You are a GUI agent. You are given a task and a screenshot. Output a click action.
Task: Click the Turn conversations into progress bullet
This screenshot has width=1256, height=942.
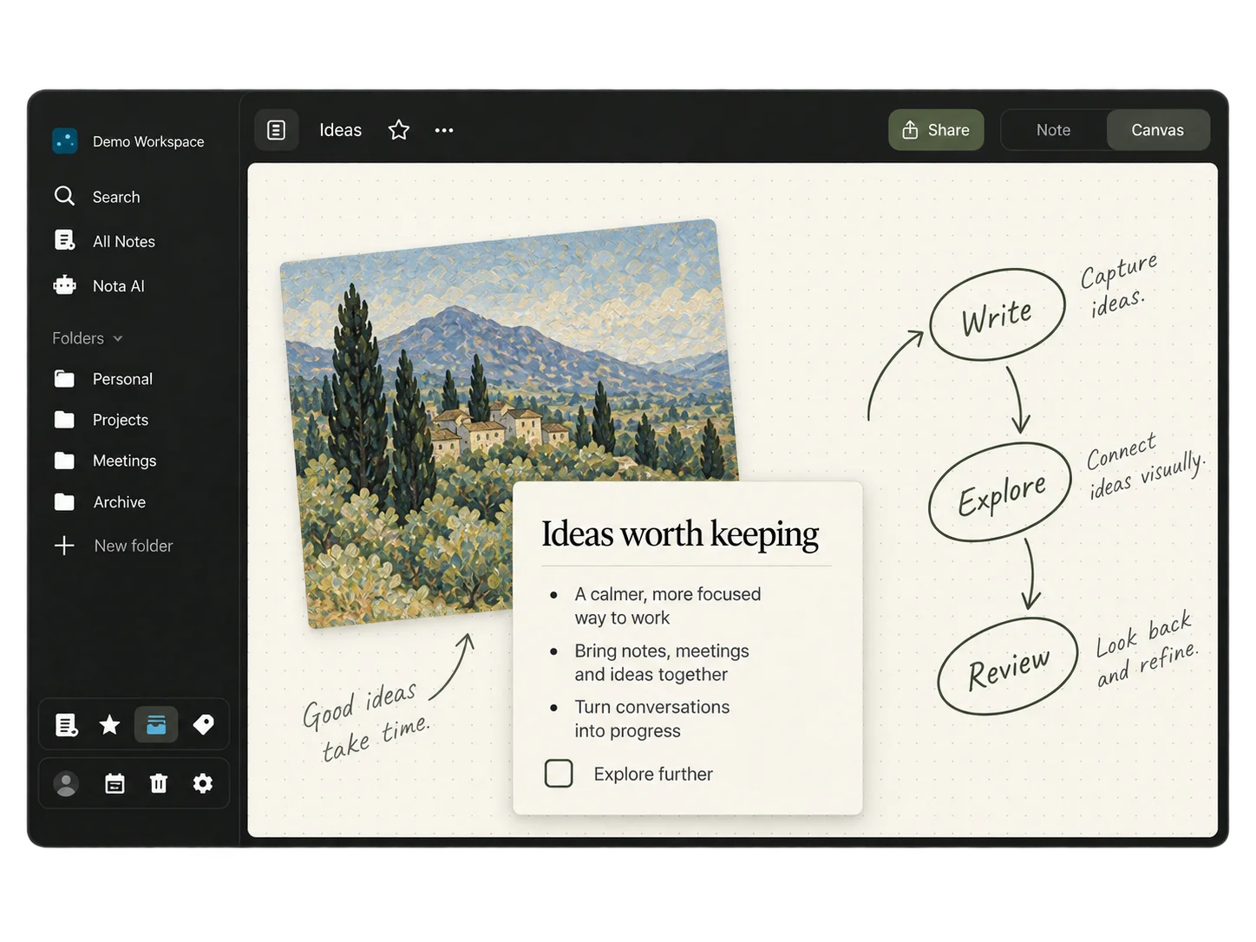pos(652,719)
